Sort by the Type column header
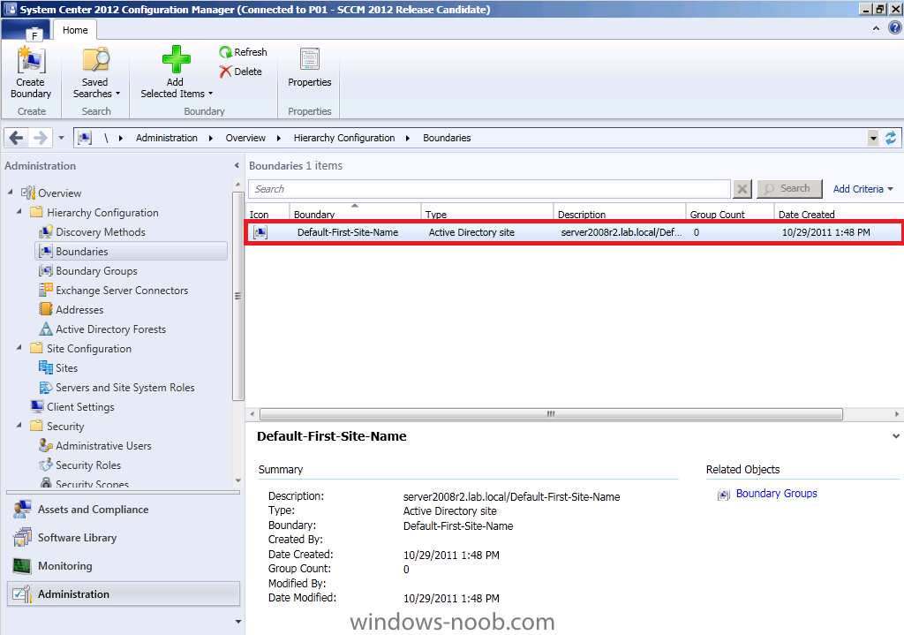This screenshot has width=904, height=635. (x=486, y=214)
